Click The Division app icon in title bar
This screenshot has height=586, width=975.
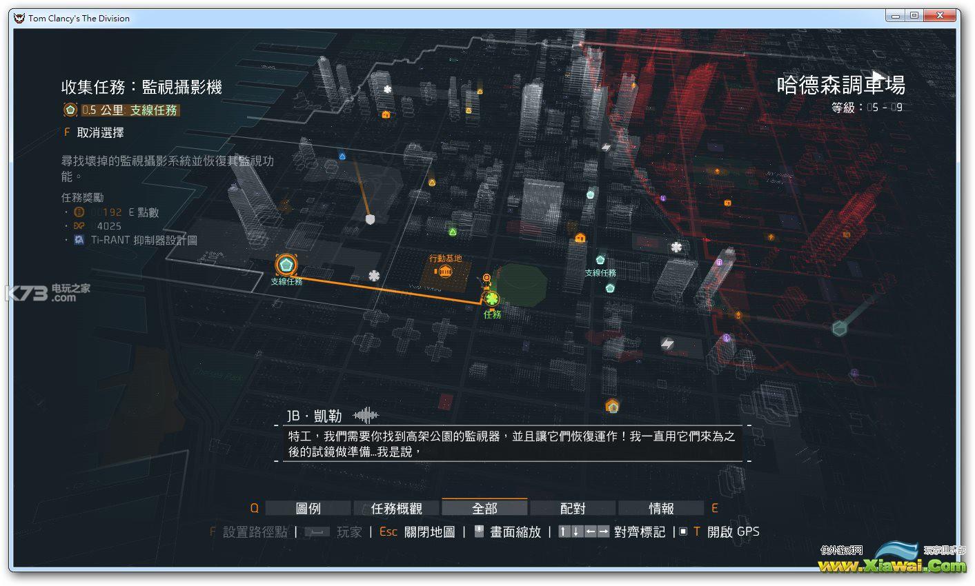pos(19,19)
